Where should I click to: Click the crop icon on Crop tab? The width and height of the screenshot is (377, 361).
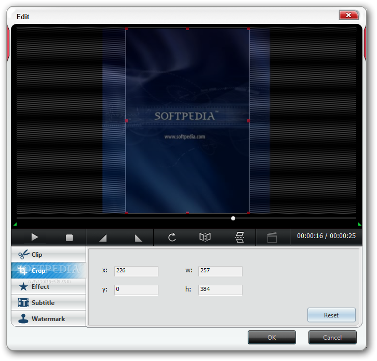pyautogui.click(x=23, y=271)
